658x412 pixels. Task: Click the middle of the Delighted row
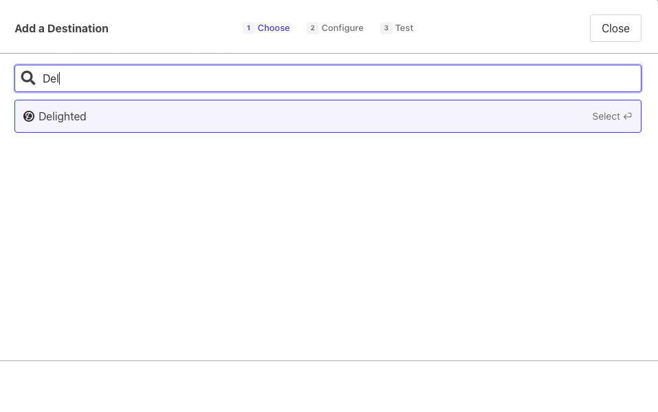(328, 116)
